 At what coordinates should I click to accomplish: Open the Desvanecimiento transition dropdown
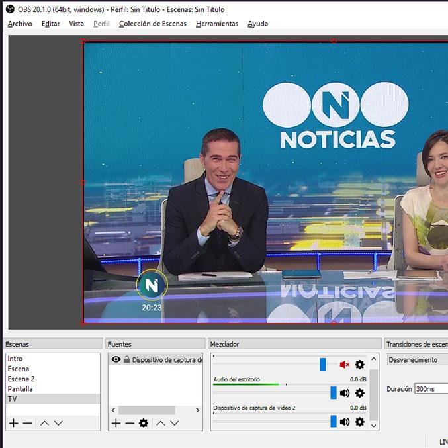coord(418,360)
